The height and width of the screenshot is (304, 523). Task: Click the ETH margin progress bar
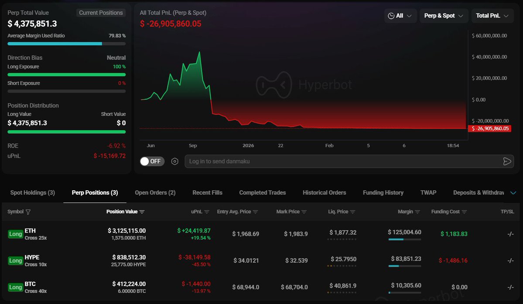(x=404, y=239)
